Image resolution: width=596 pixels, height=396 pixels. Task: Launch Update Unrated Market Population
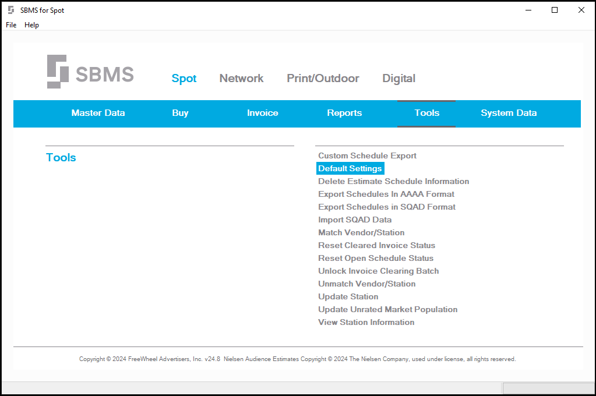tap(387, 309)
